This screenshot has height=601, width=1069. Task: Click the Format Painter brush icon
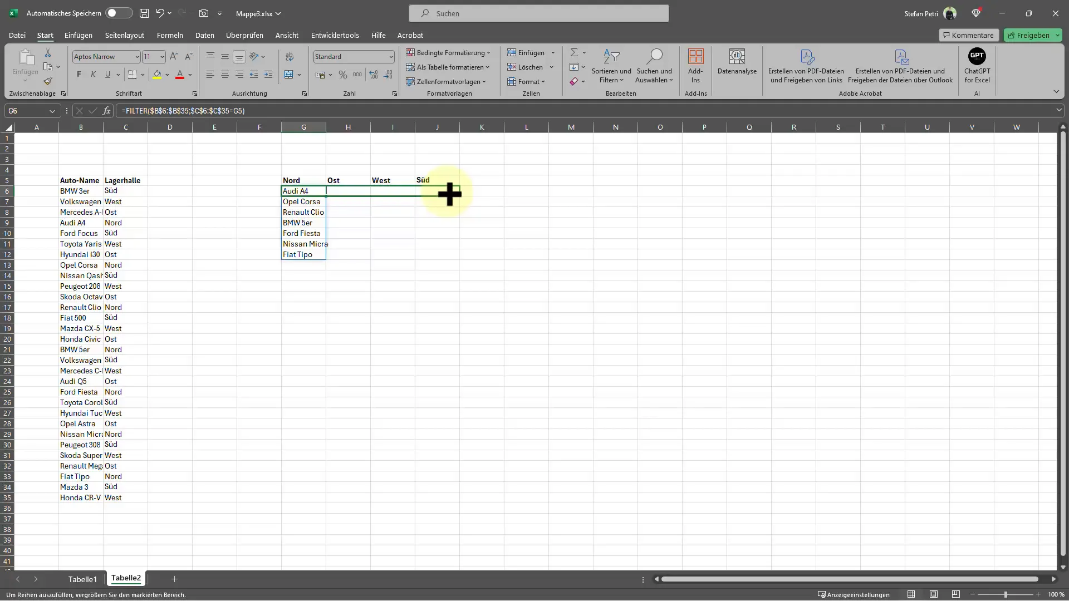[x=48, y=81]
